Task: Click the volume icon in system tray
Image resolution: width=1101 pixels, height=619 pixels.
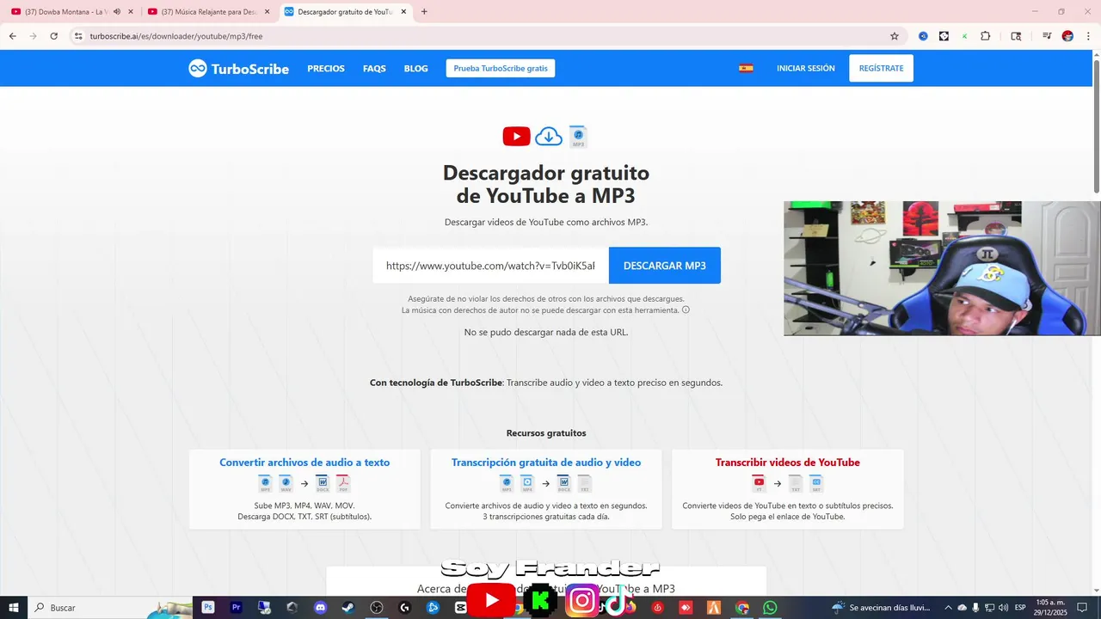Action: [1003, 607]
